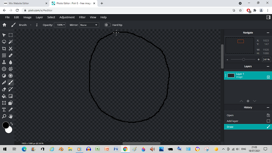Collapse the right side panel

(x=268, y=17)
